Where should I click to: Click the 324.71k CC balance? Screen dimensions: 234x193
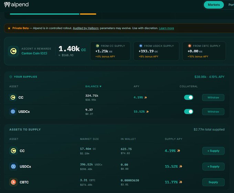click(92, 95)
